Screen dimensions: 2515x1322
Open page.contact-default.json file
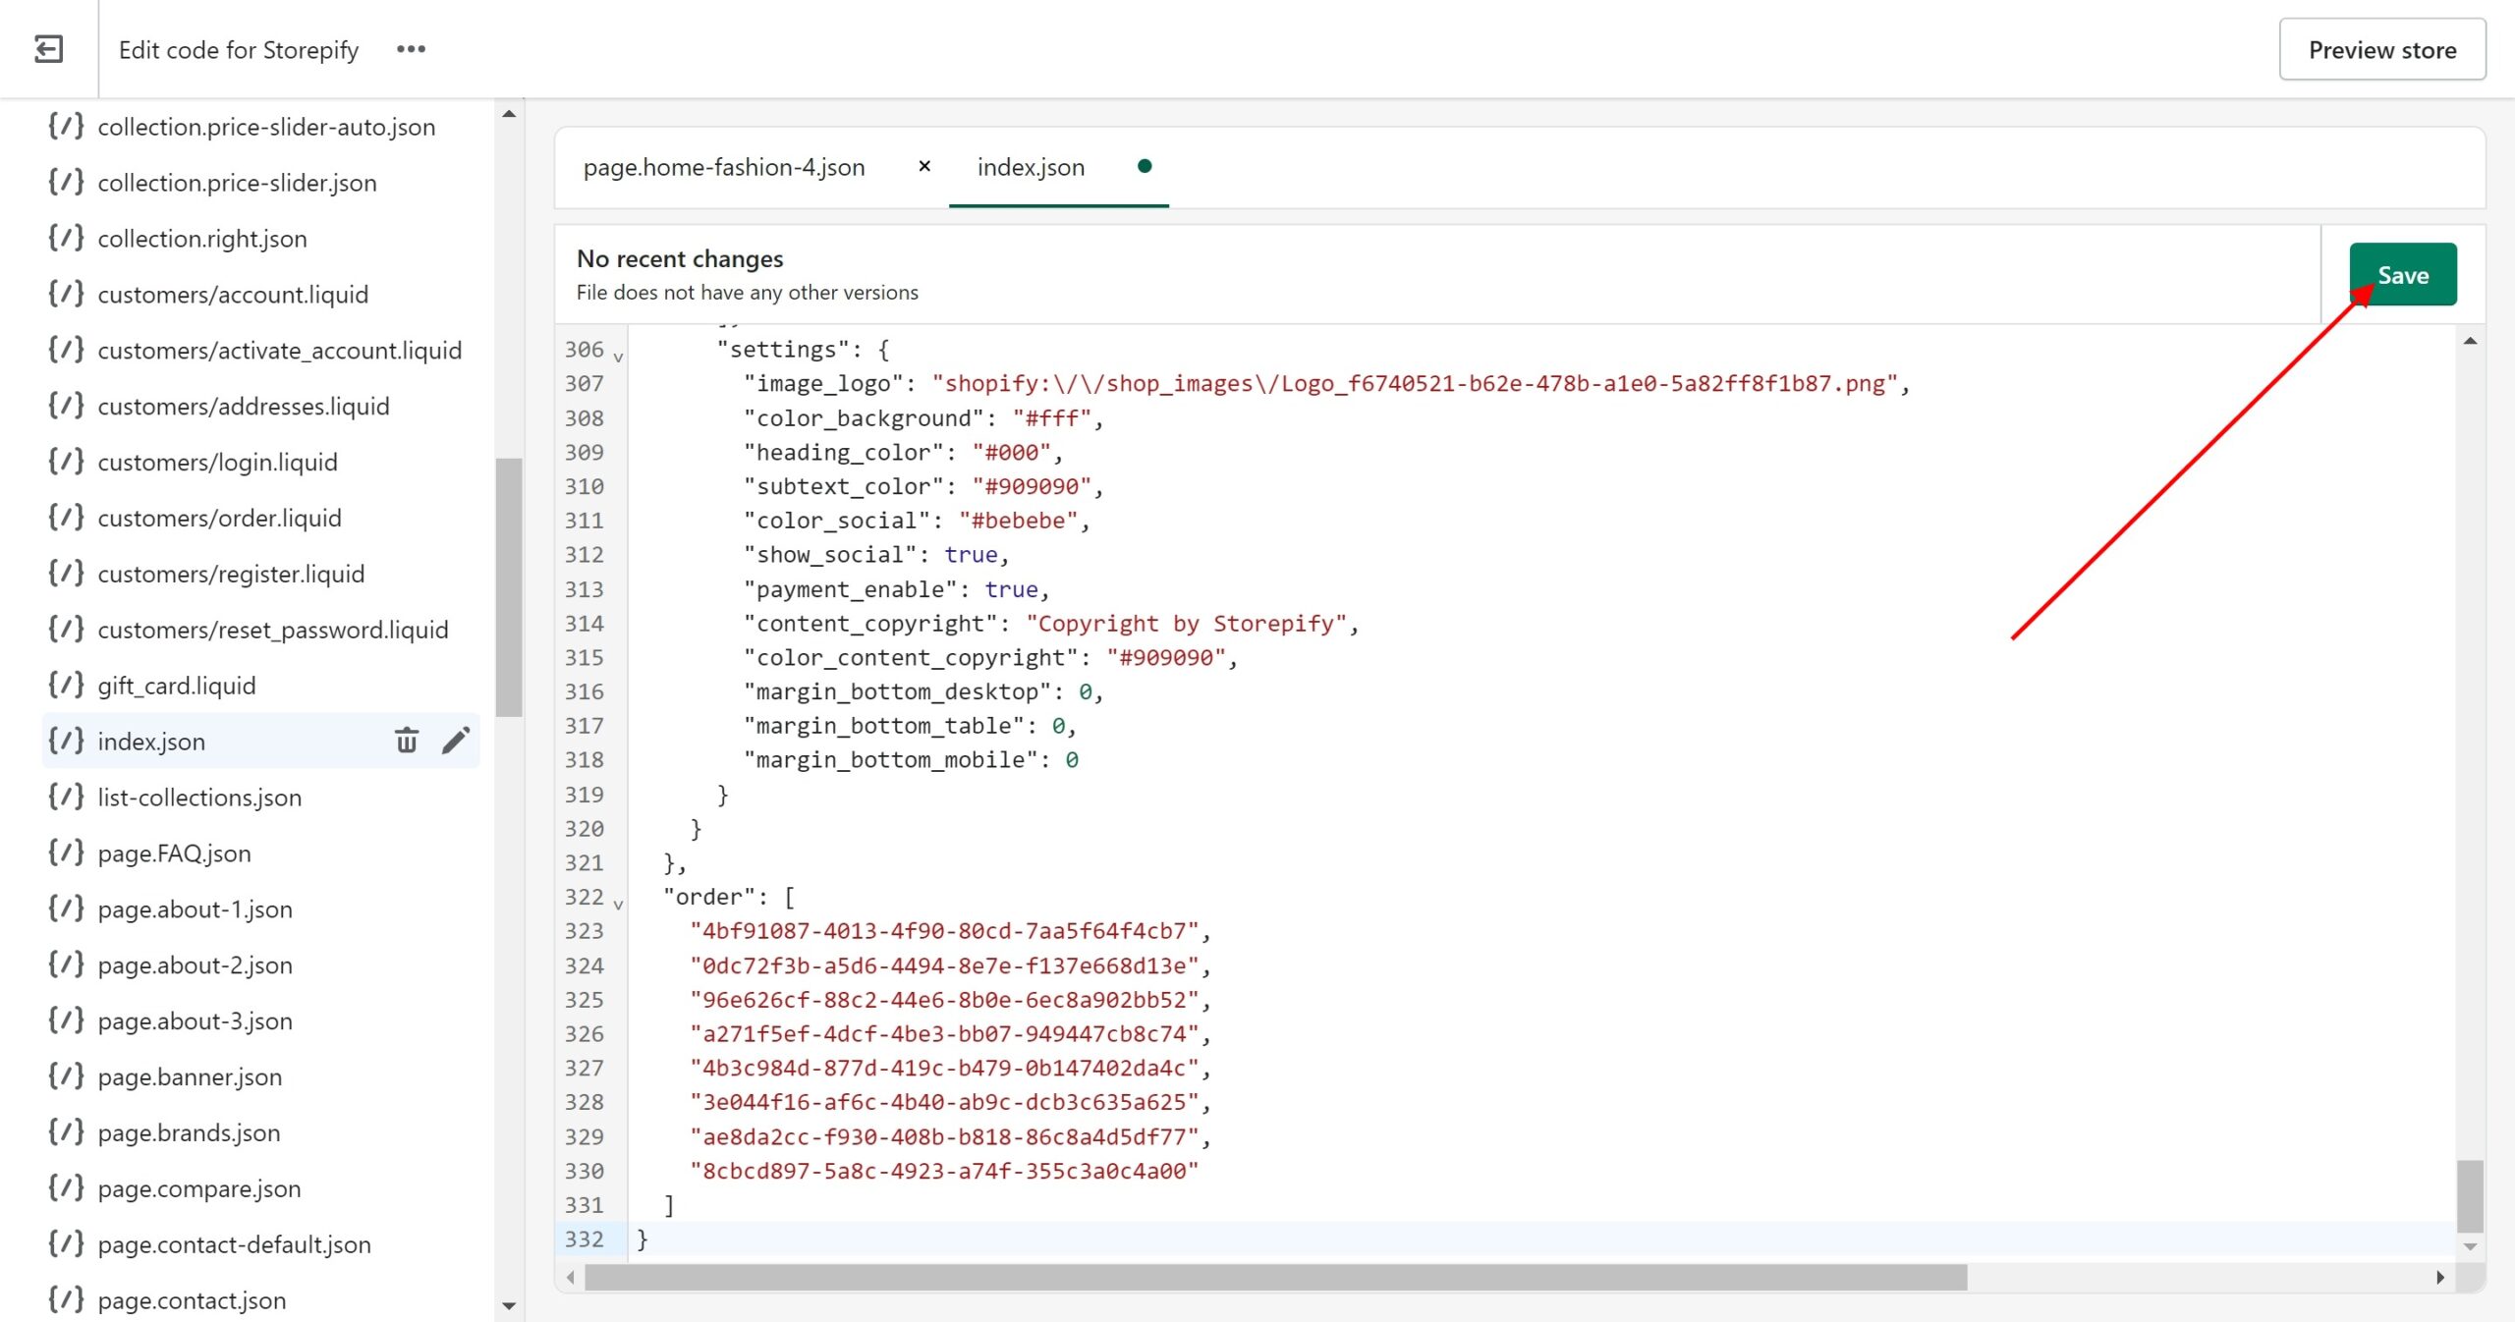(x=234, y=1245)
